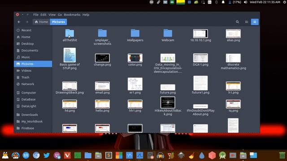Click the volume speaker icon in top panel
Image resolution: width=287 pixels, height=161 pixels.
tap(245, 2)
